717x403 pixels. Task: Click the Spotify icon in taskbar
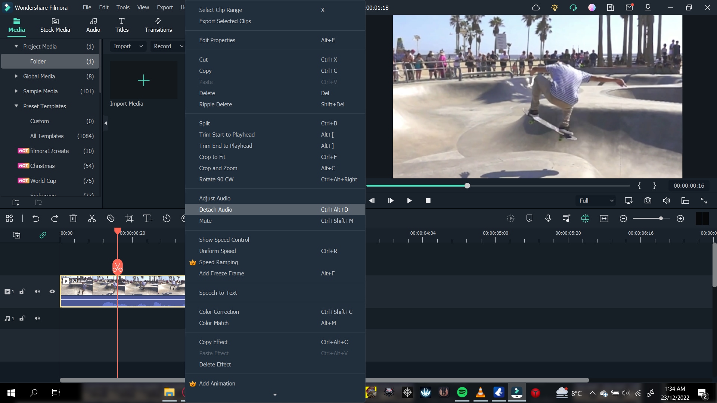coord(462,393)
